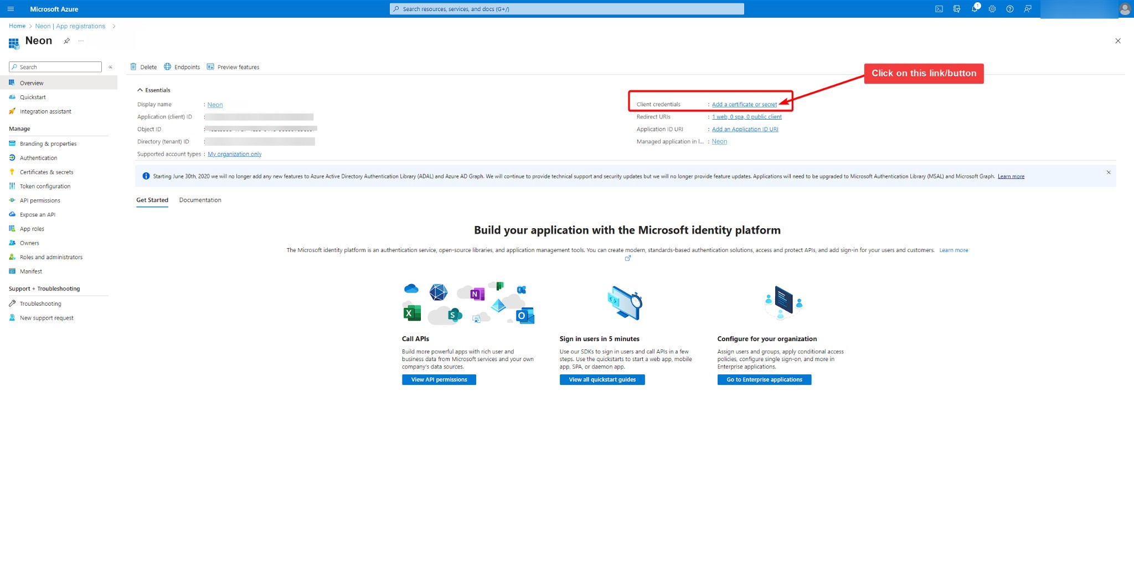
Task: Open the portal hamburger menu
Action: [11, 9]
